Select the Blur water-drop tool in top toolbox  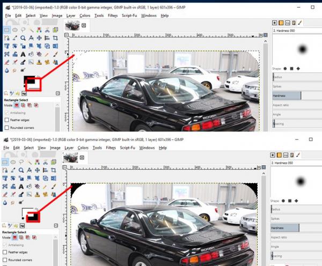[x=7, y=71]
